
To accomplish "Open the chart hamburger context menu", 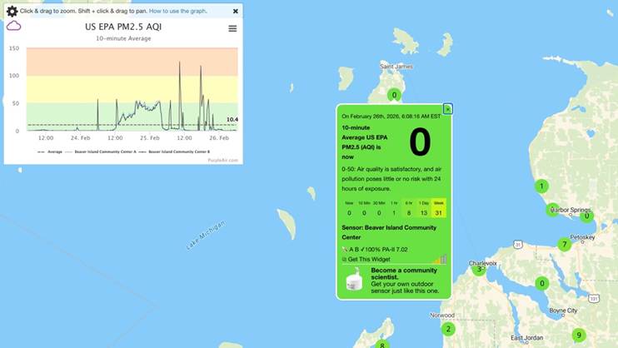I will [x=232, y=28].
